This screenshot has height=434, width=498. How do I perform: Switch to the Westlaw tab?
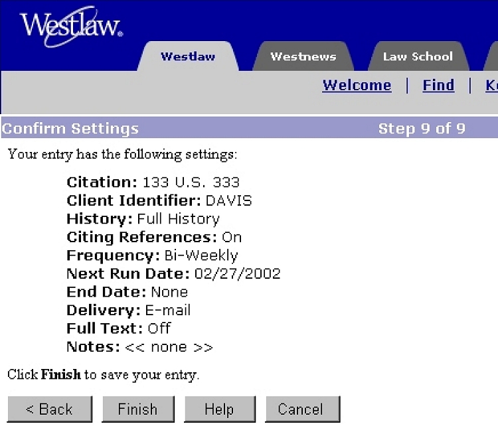click(x=187, y=56)
